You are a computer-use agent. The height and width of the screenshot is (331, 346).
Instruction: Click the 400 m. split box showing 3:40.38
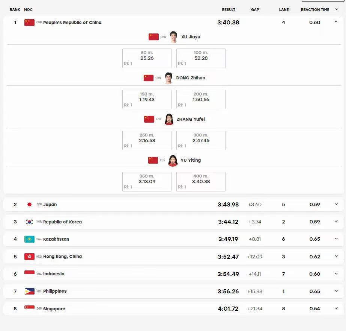click(201, 182)
